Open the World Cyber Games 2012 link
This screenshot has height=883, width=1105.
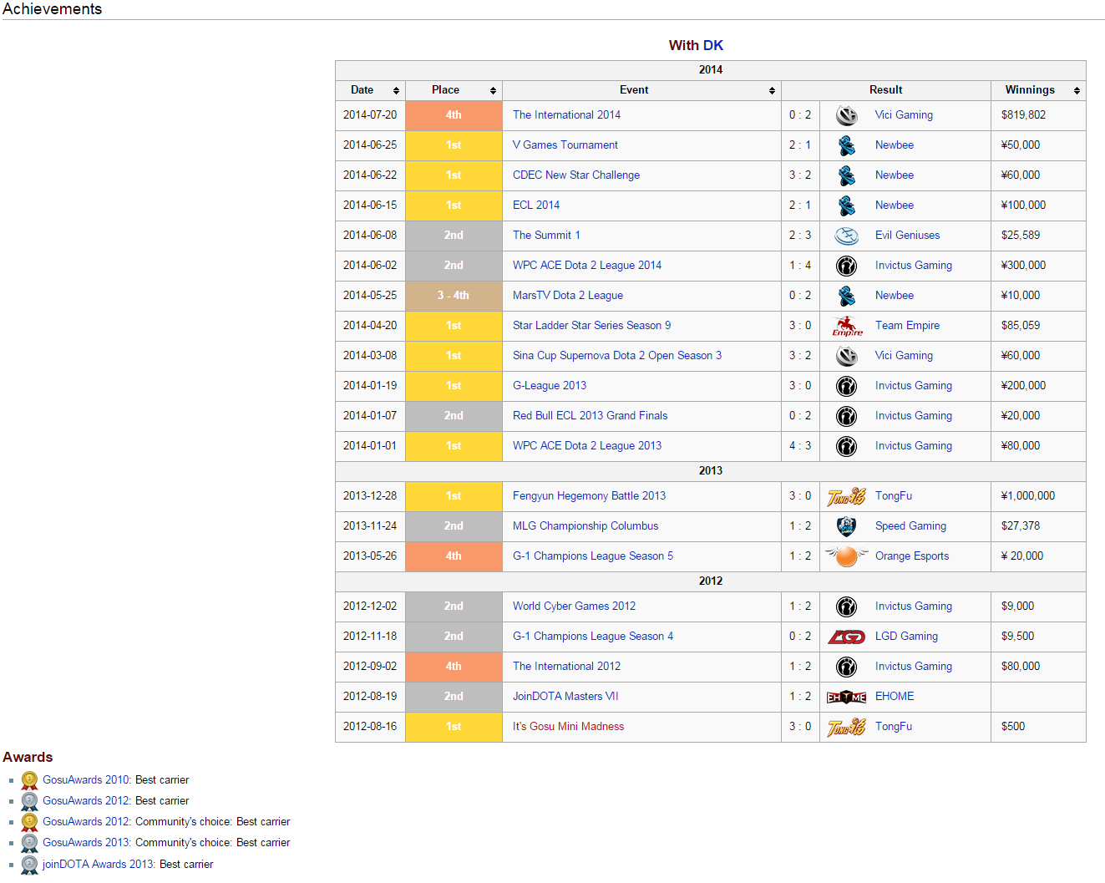[574, 606]
